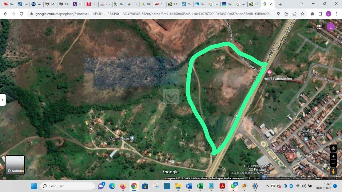
Task: Open the Privacidade link
Action: 283,178
